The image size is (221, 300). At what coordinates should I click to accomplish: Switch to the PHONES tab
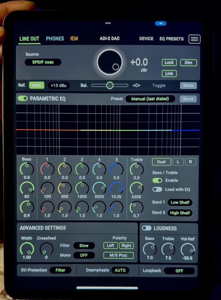pos(55,39)
